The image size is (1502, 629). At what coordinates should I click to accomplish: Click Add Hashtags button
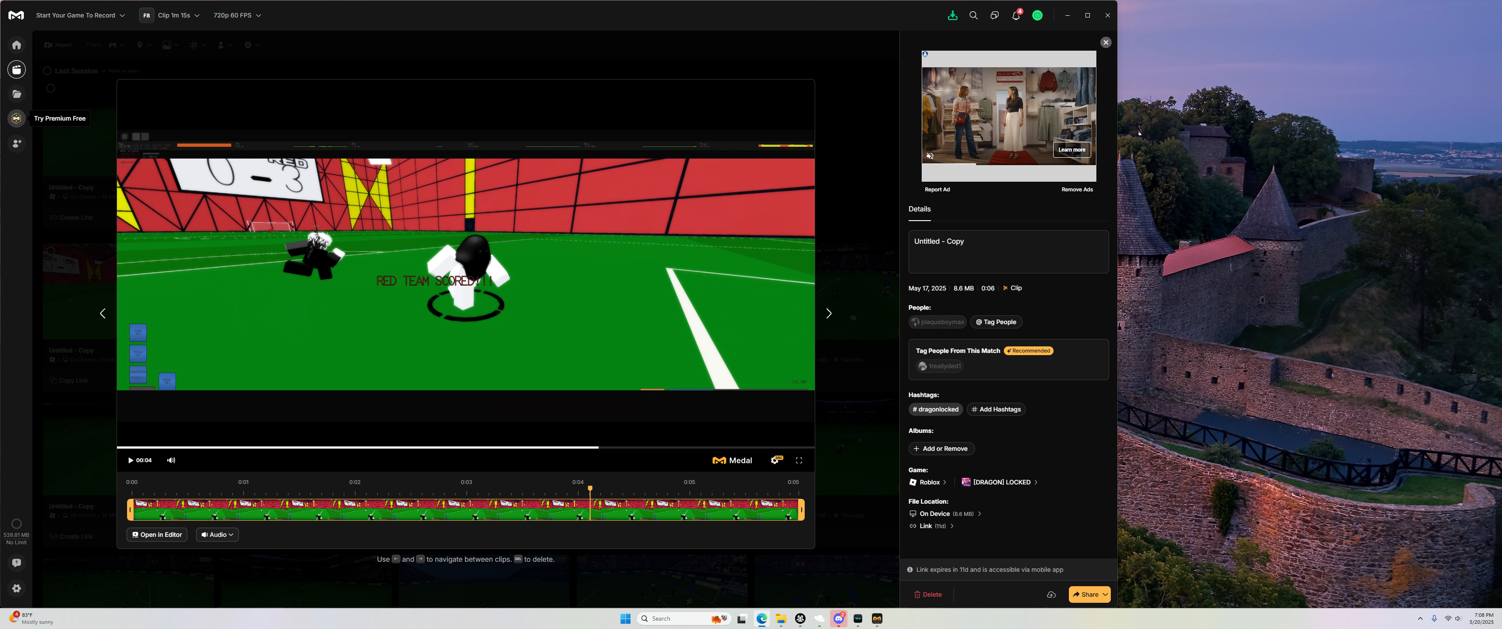click(996, 409)
